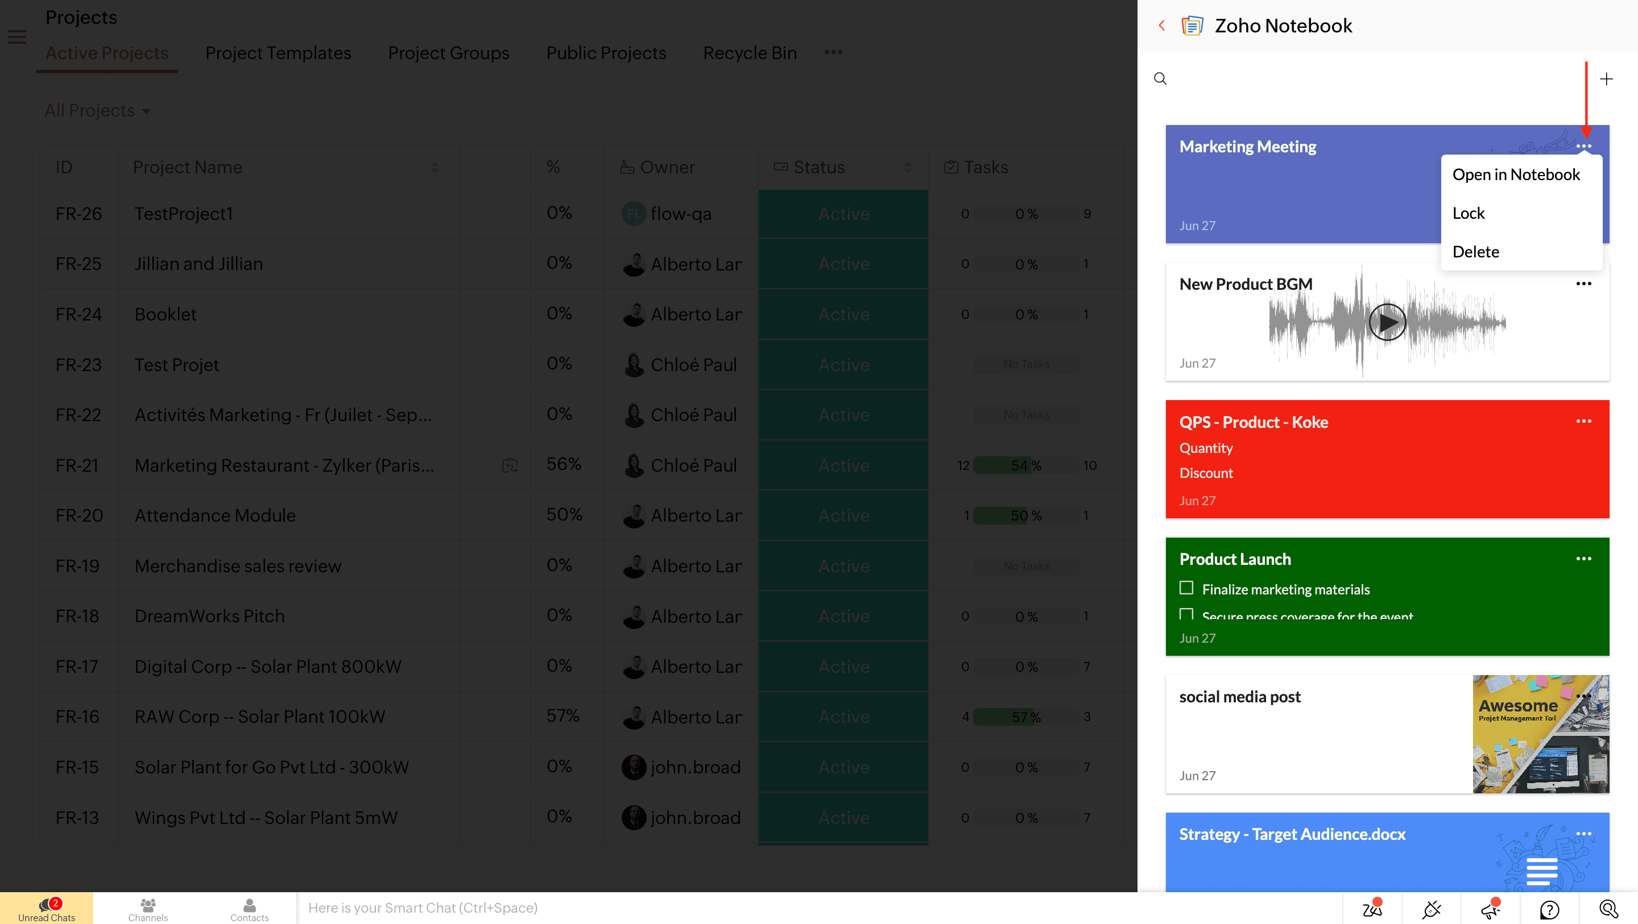
Task: Open more options on Strategy - Target Audience.docx card
Action: (x=1583, y=834)
